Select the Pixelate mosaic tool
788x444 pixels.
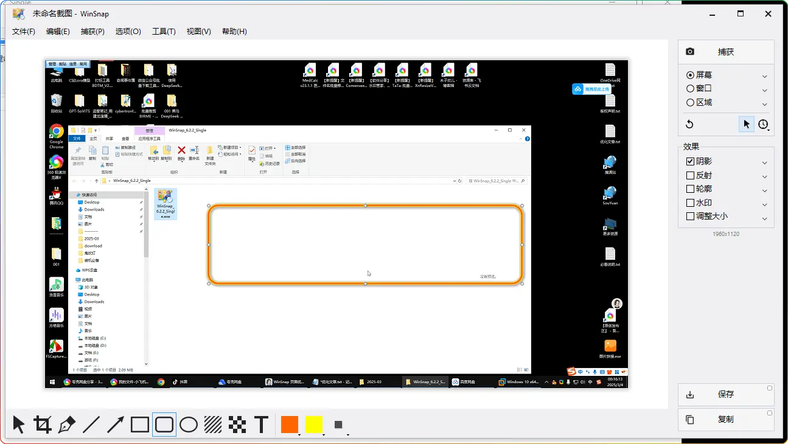tap(237, 425)
